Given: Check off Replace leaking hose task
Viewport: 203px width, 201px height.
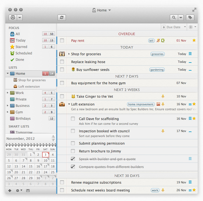Looking at the screenshot, I should (x=62, y=62).
